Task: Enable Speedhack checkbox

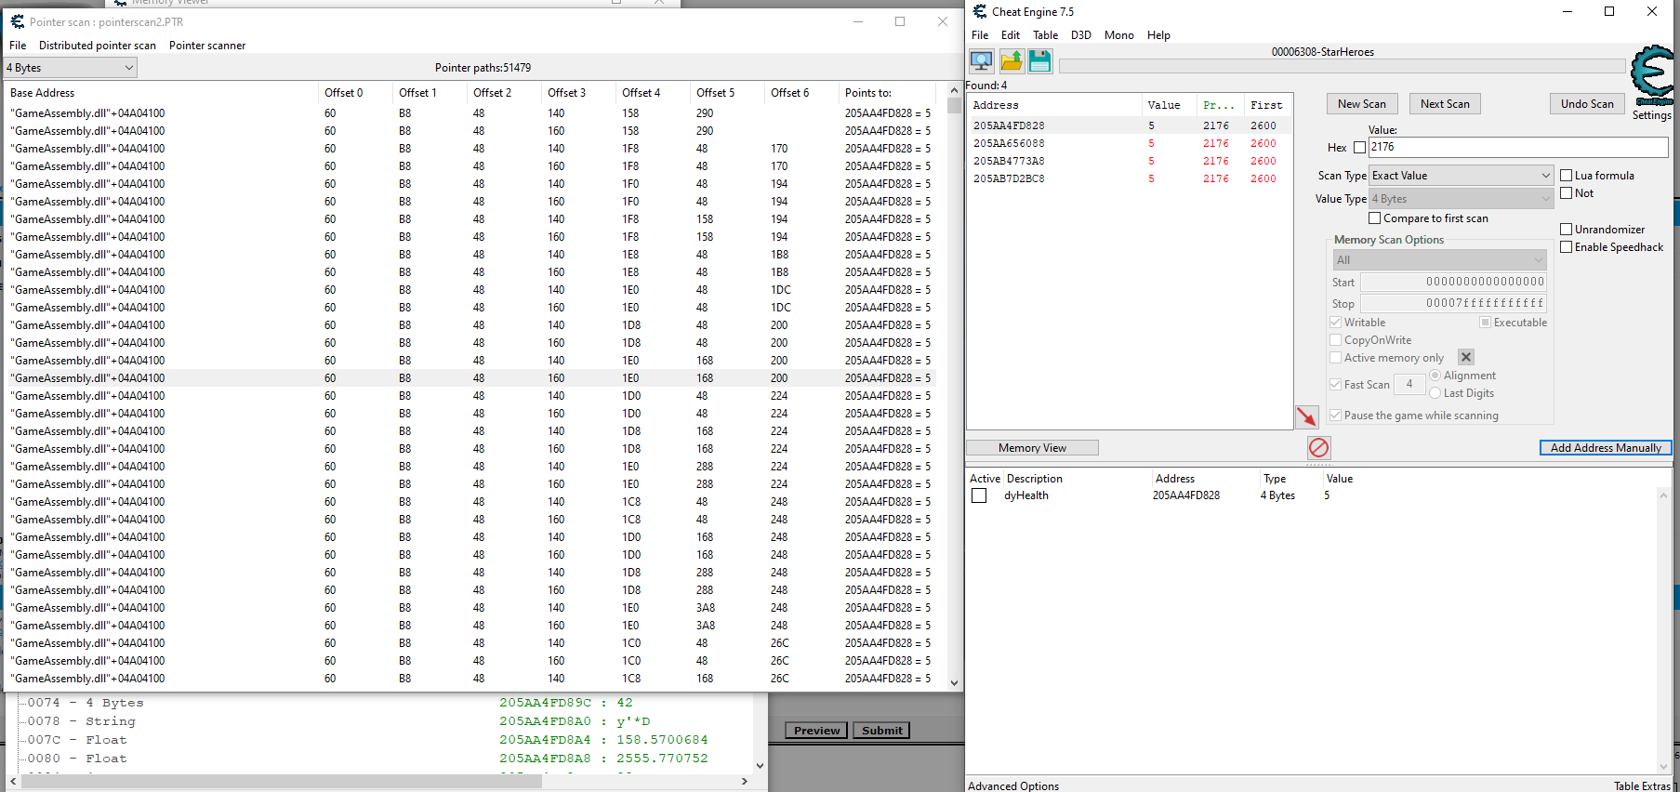Action: pos(1566,247)
